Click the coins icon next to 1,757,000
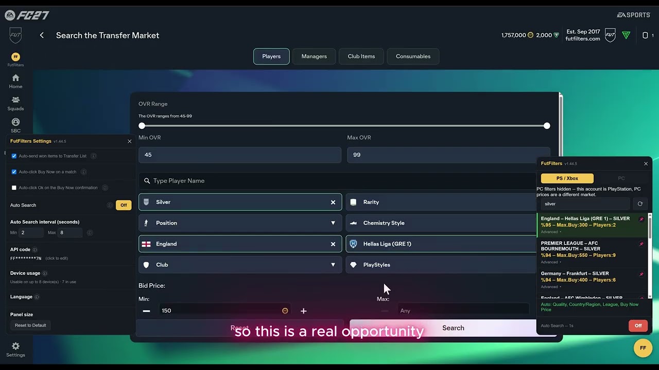 click(x=530, y=35)
